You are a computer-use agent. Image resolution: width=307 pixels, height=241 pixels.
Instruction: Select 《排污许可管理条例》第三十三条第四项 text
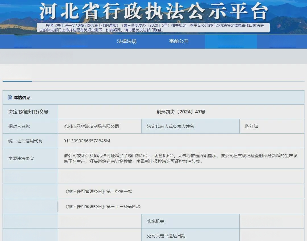pyautogui.click(x=102, y=206)
